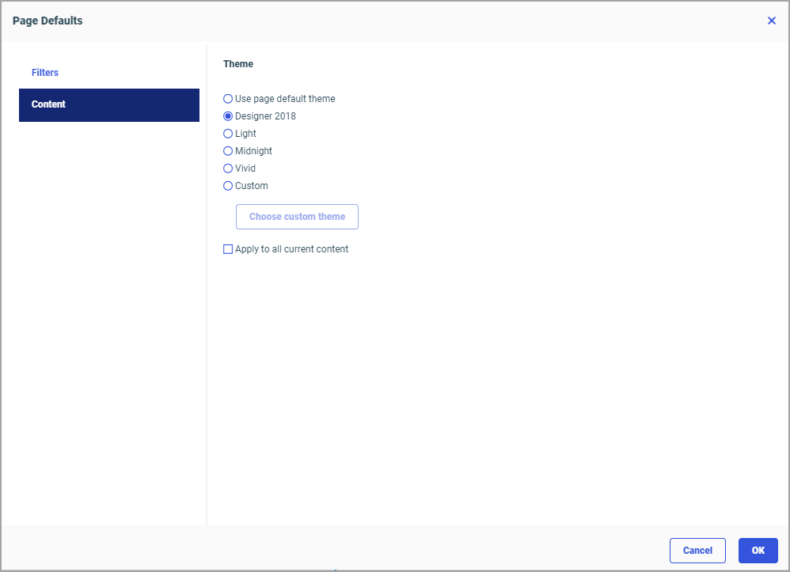Select the Designer 2018 theme
The width and height of the screenshot is (790, 572).
[228, 116]
